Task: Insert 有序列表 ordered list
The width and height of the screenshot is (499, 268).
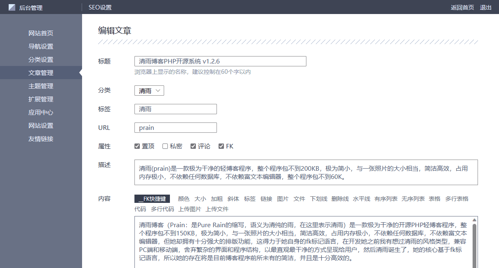Action: (x=386, y=199)
